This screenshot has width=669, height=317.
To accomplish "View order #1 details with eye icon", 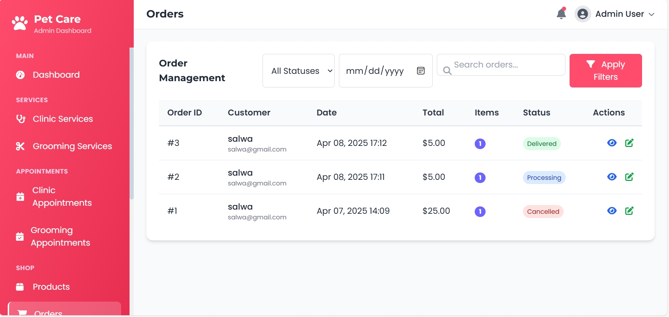I will click(612, 211).
